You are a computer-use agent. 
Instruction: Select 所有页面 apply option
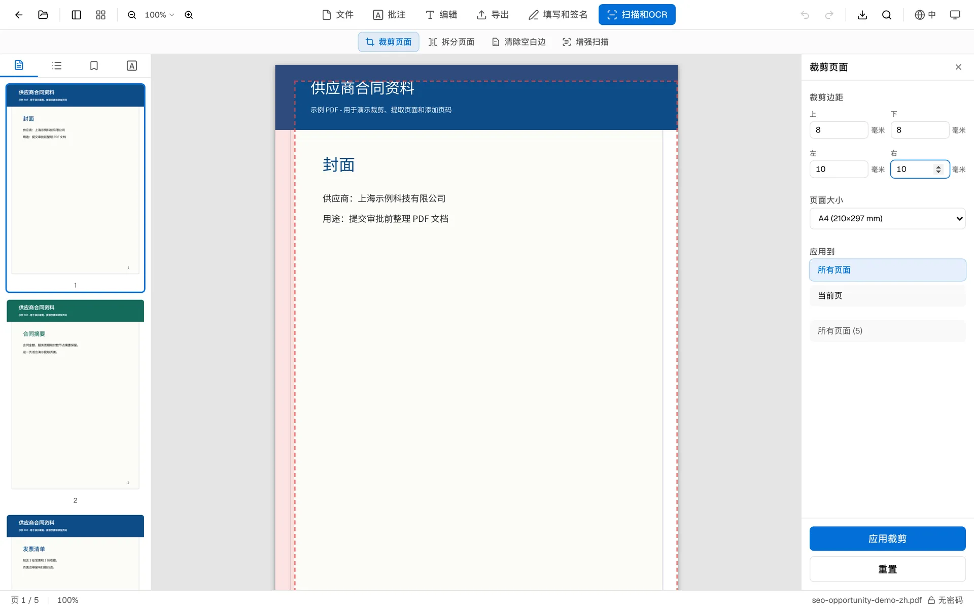pyautogui.click(x=887, y=270)
